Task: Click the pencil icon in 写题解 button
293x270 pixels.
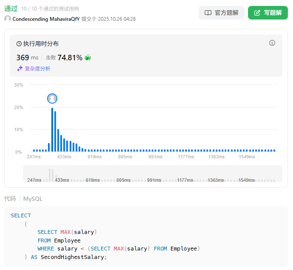Action: 257,13
